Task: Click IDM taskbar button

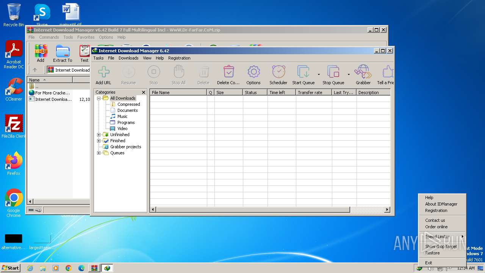Action: click(x=107, y=268)
